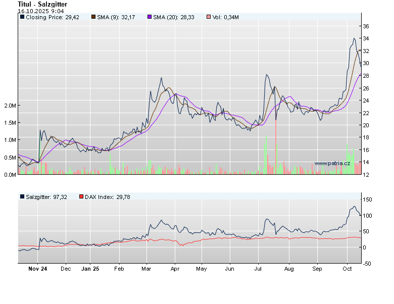Viewport: 394px width, 304px height.
Task: Click the 2.0M label on the volume axis
Action: (11, 106)
